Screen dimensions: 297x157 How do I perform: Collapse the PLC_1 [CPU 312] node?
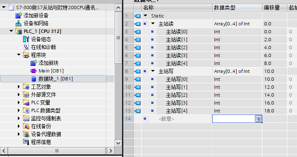11,31
